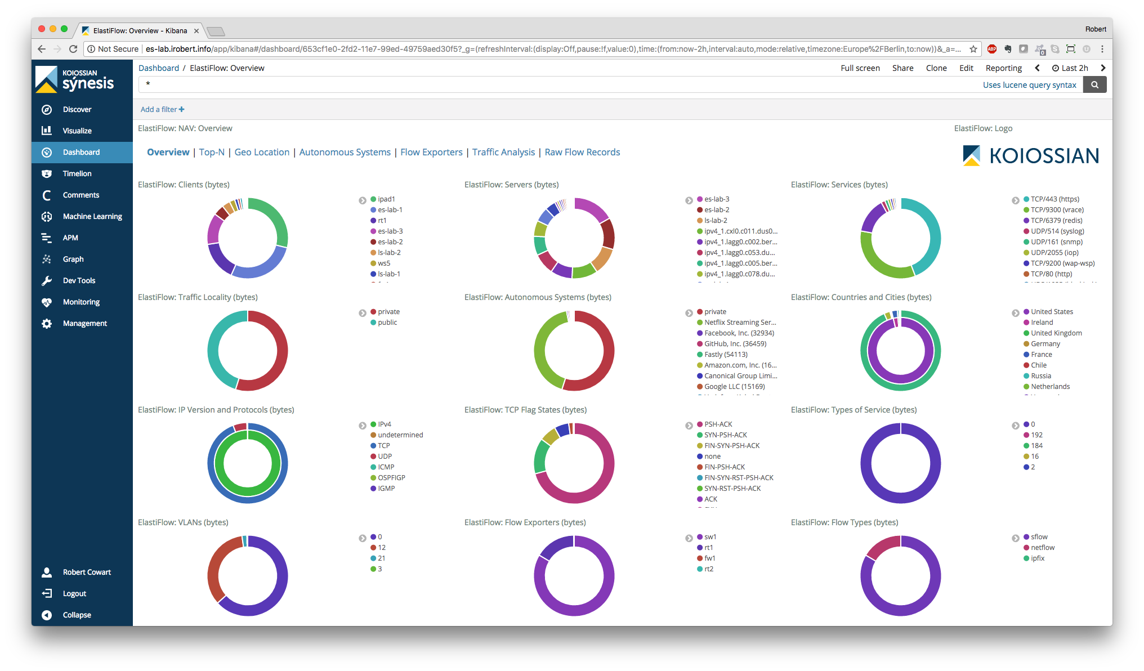Click the Add a filter link
The image size is (1144, 671).
tap(162, 110)
